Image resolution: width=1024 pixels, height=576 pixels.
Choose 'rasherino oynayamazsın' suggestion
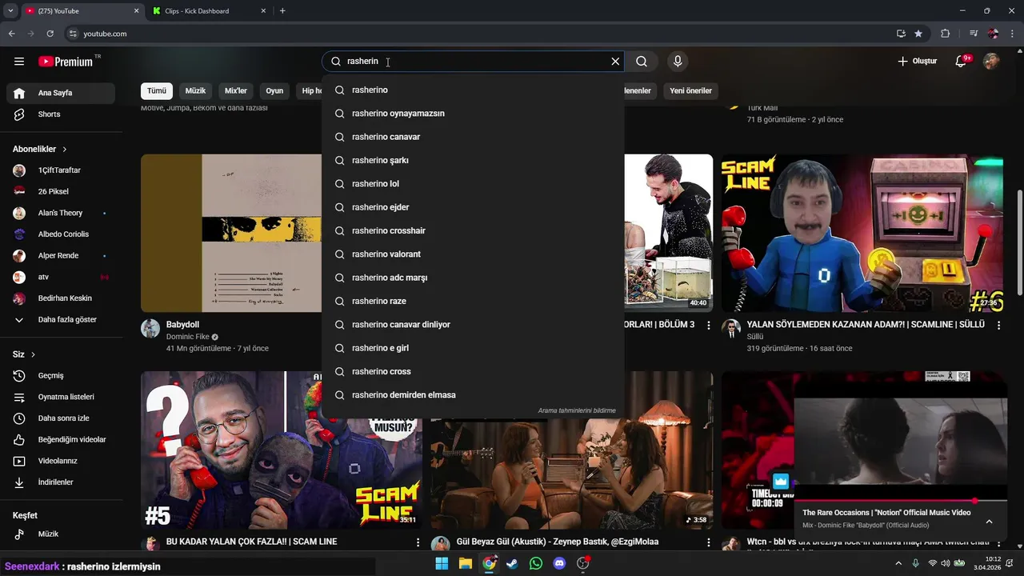[x=473, y=114]
